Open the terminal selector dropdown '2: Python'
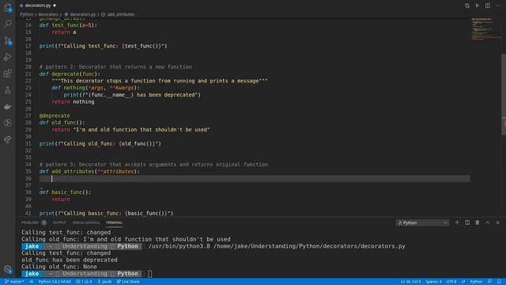Viewport: 506px width, 285px height. (422, 222)
